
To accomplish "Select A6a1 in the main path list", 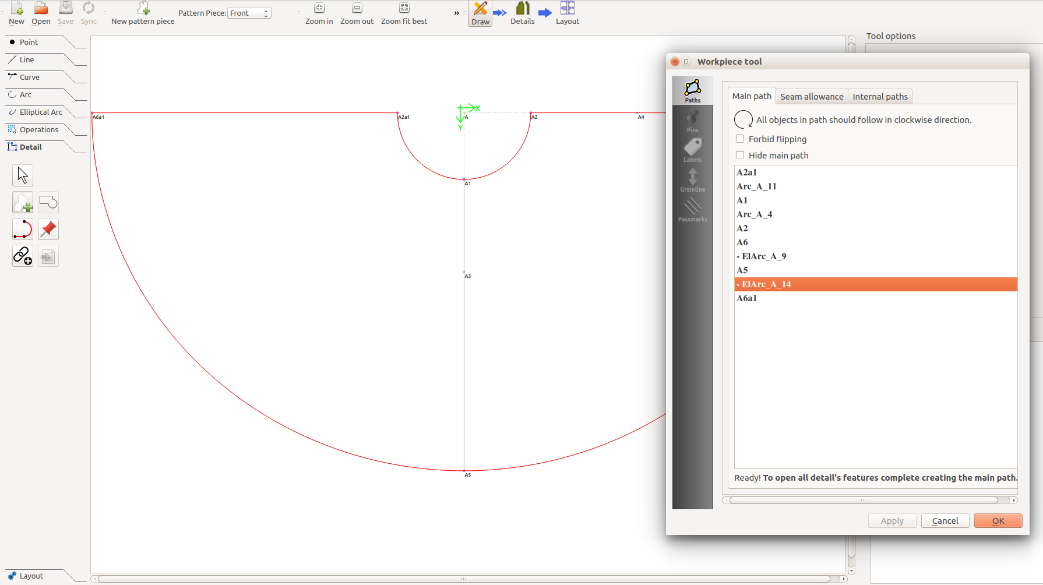I will (747, 298).
